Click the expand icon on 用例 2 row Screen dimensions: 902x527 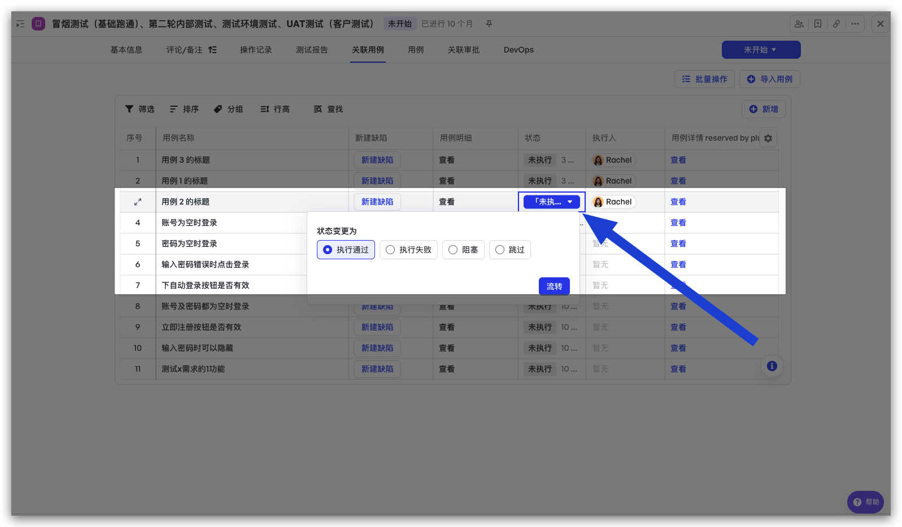coord(137,202)
